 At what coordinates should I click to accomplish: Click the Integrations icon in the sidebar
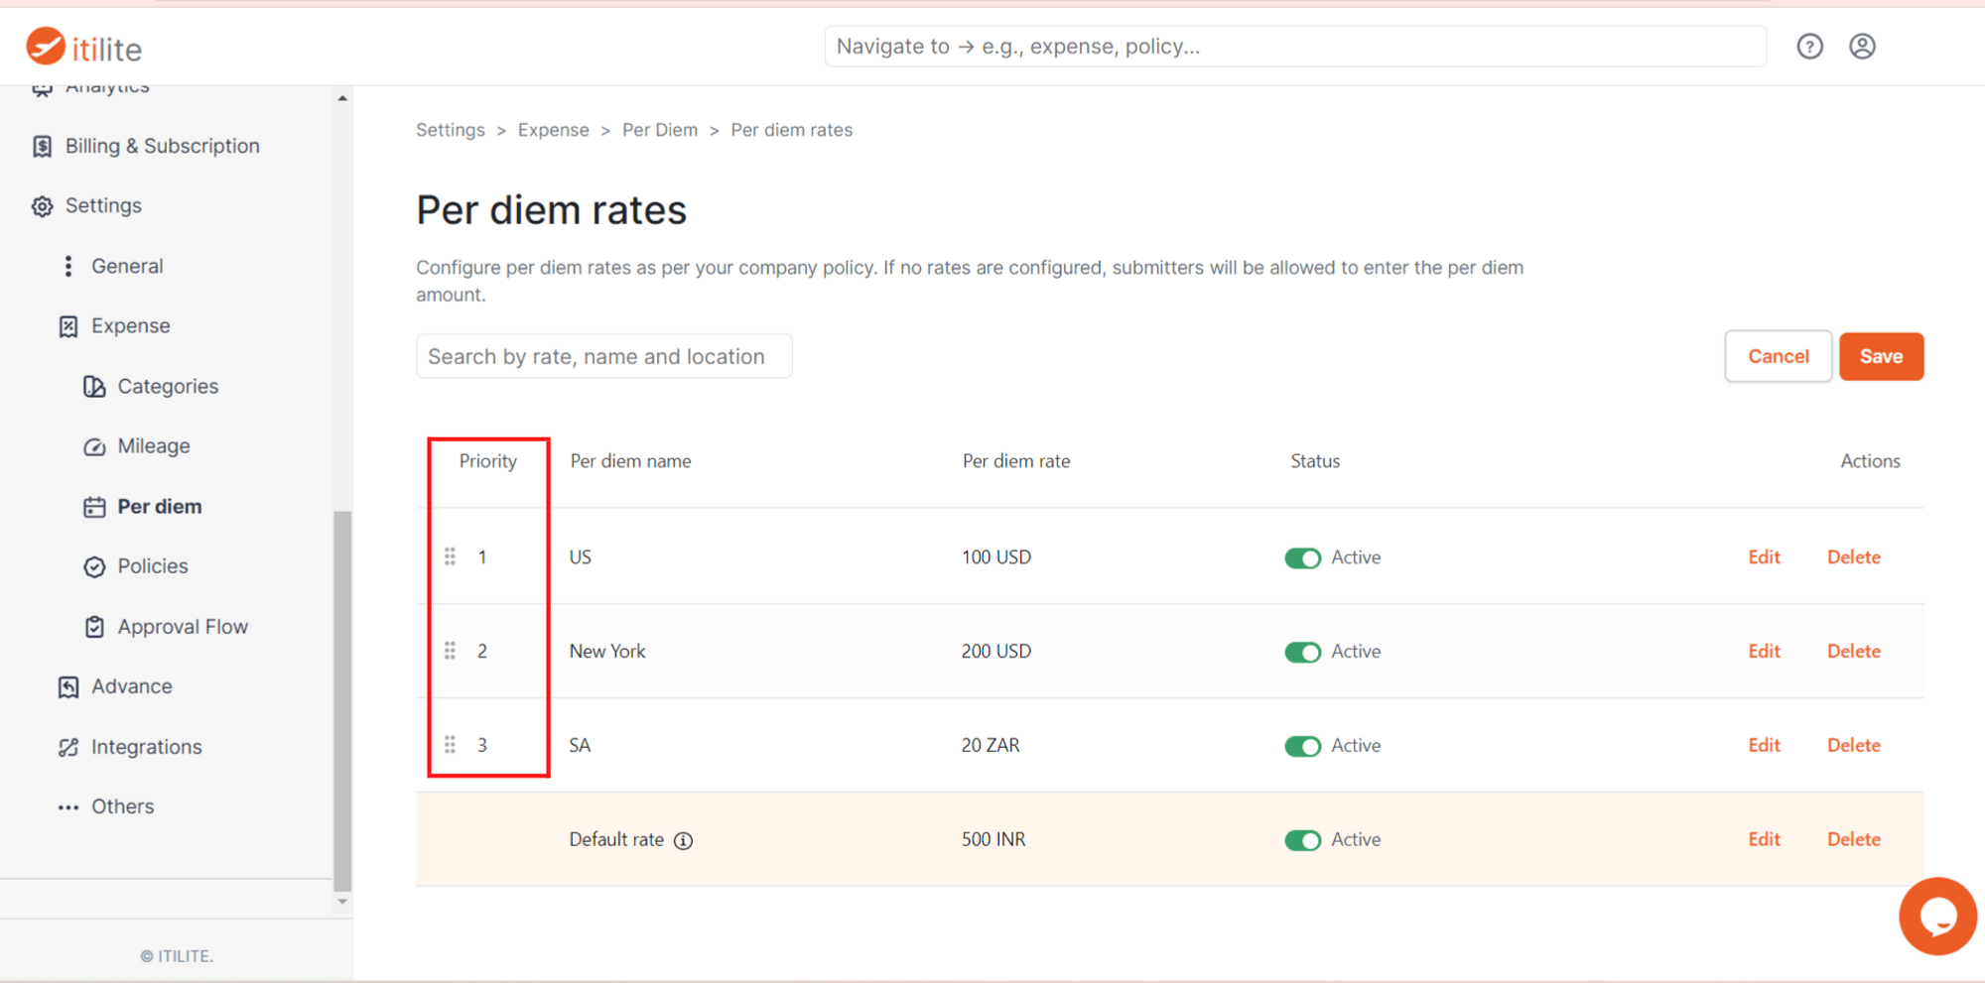click(x=66, y=746)
